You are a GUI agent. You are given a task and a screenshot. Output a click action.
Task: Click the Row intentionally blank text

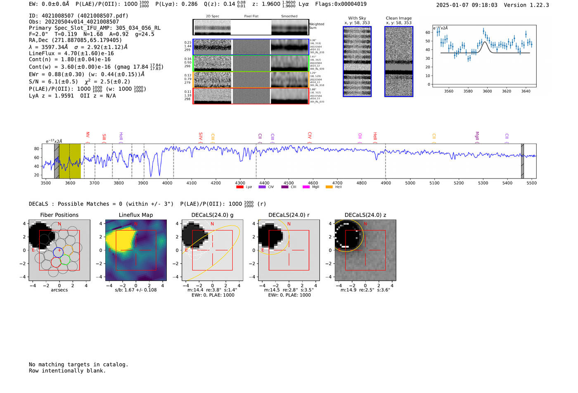click(67, 371)
